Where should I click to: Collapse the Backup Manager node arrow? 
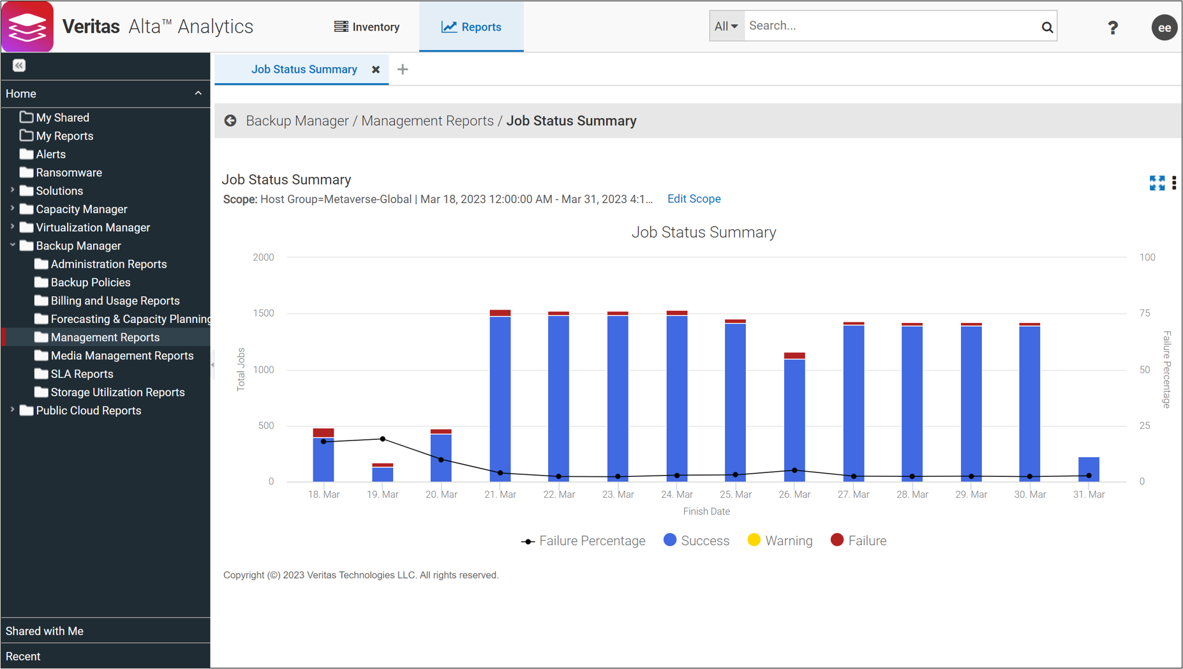point(12,245)
